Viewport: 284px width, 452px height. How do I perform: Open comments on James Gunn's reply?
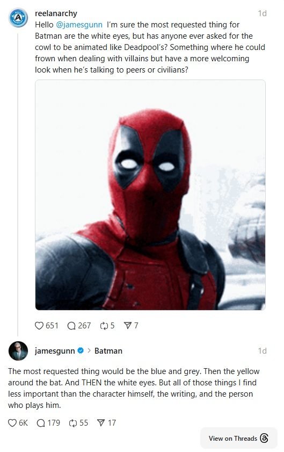41,423
